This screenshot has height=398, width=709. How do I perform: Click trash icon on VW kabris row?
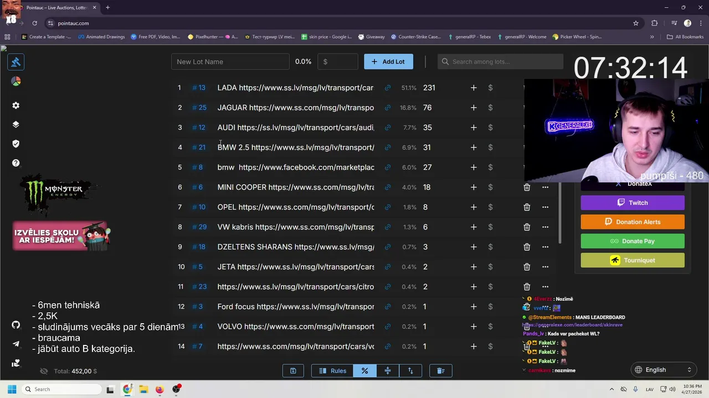click(x=527, y=227)
